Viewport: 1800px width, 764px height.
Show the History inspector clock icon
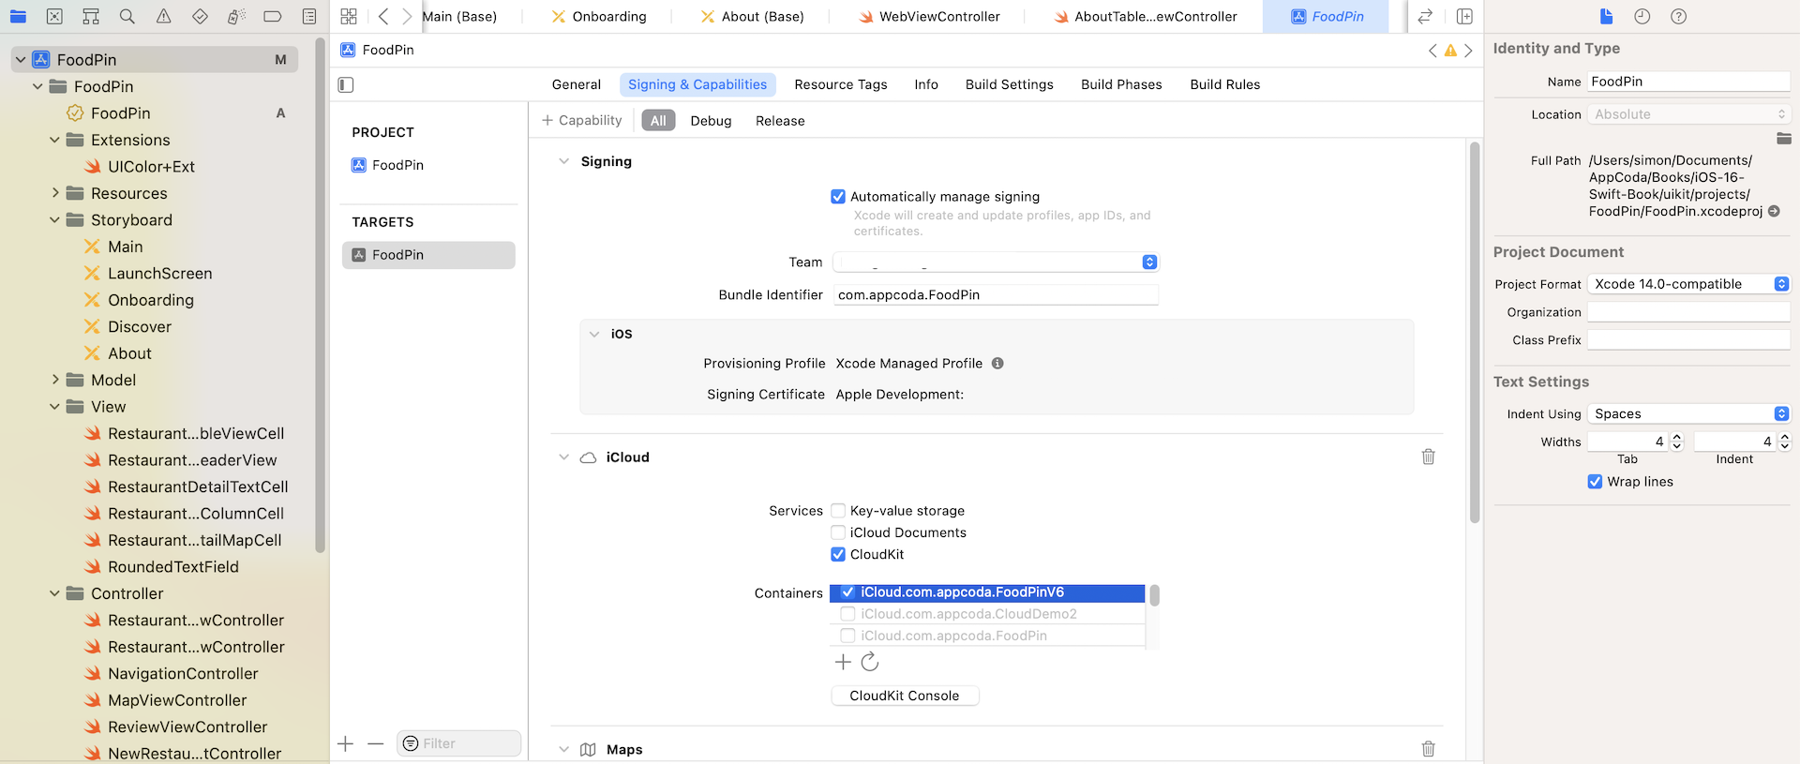coord(1642,16)
